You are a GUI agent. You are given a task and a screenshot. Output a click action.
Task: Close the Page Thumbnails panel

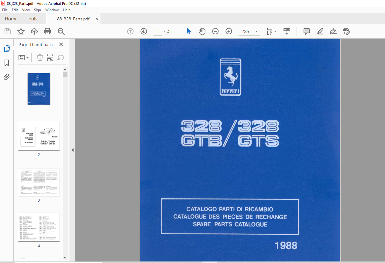[61, 44]
